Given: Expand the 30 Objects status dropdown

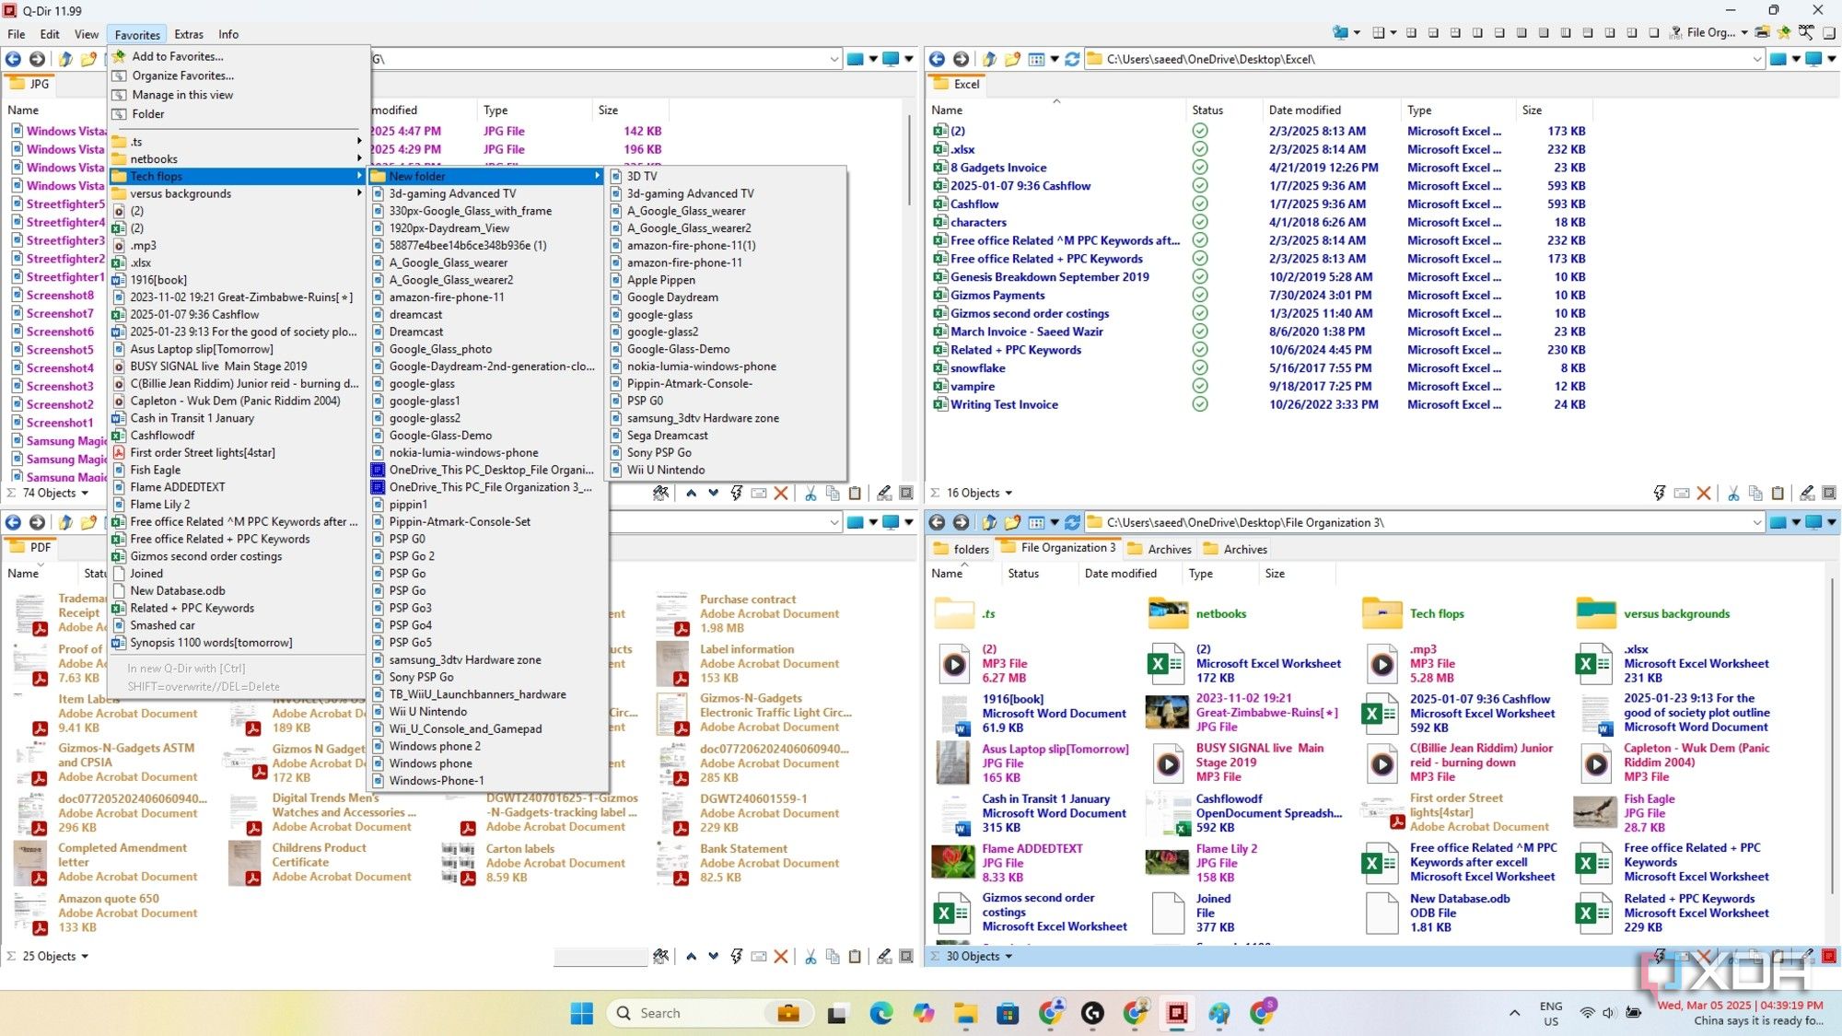Looking at the screenshot, I should pos(1008,957).
